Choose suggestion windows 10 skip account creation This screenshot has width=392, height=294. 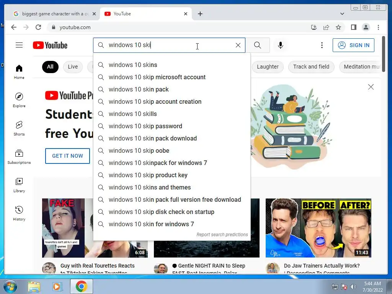172,102
